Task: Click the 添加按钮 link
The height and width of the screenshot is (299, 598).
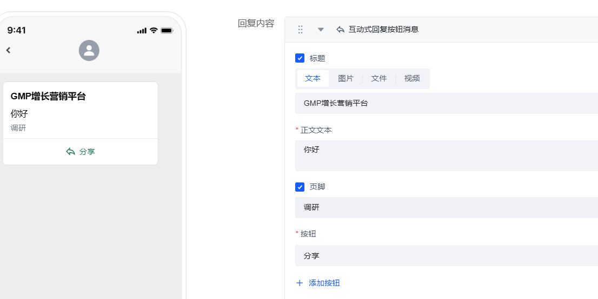Action: pos(324,283)
